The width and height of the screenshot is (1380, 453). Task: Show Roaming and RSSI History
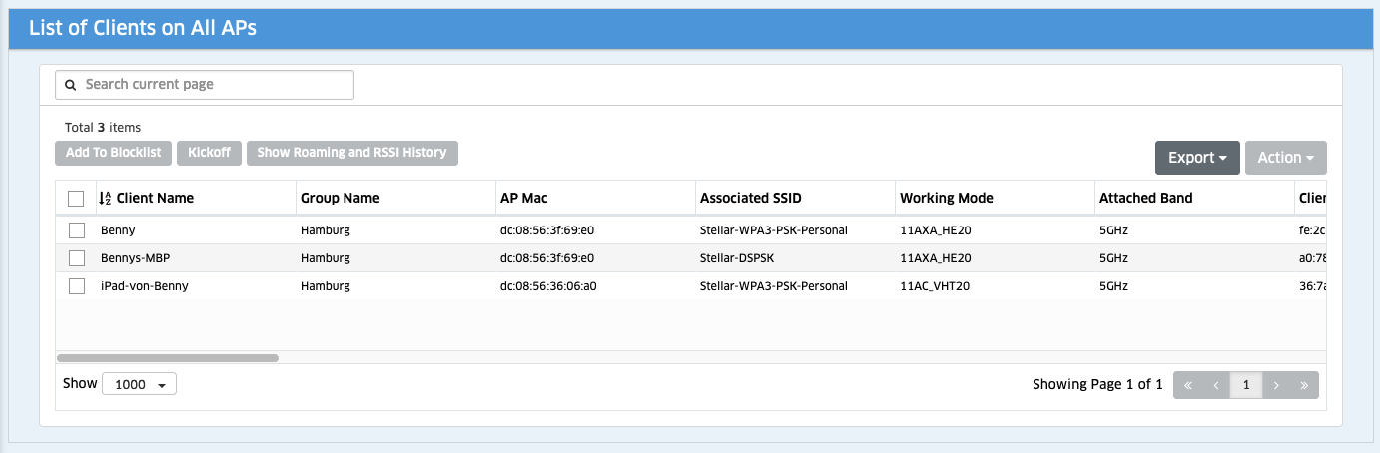point(351,153)
